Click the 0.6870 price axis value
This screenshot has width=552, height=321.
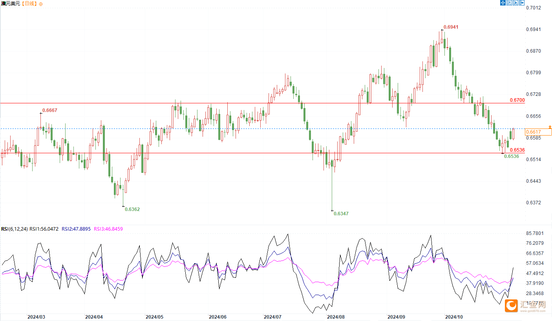533,51
